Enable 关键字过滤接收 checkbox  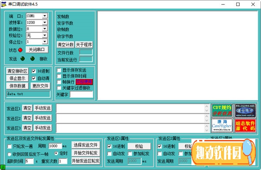click(59, 88)
